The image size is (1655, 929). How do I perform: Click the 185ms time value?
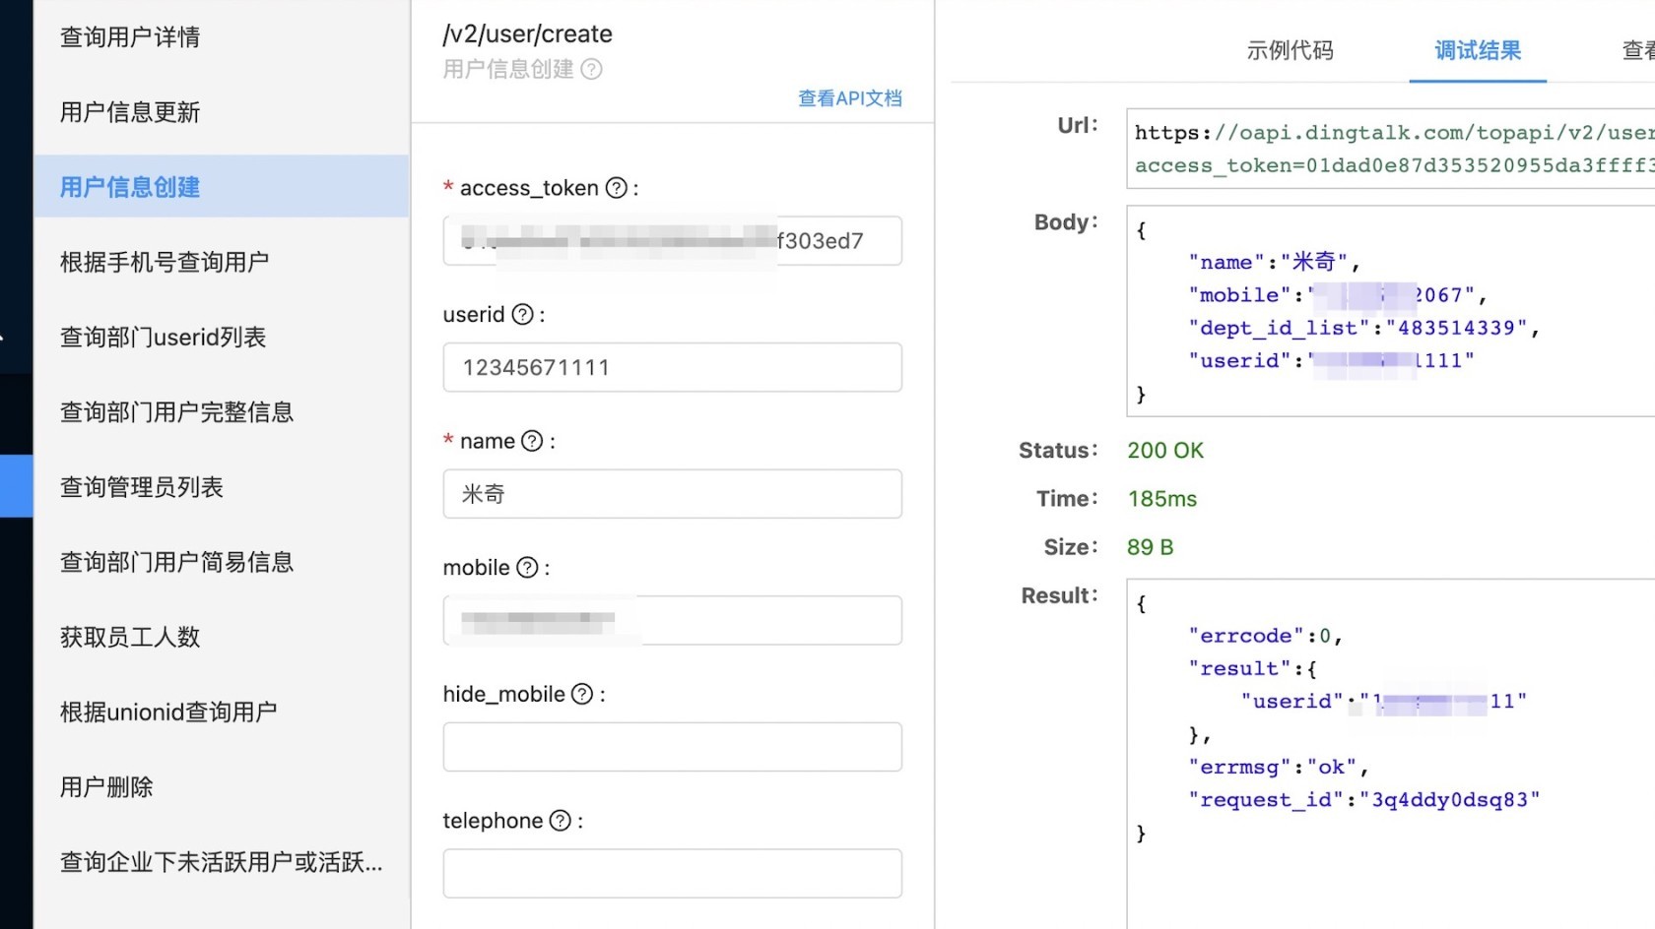pos(1162,499)
